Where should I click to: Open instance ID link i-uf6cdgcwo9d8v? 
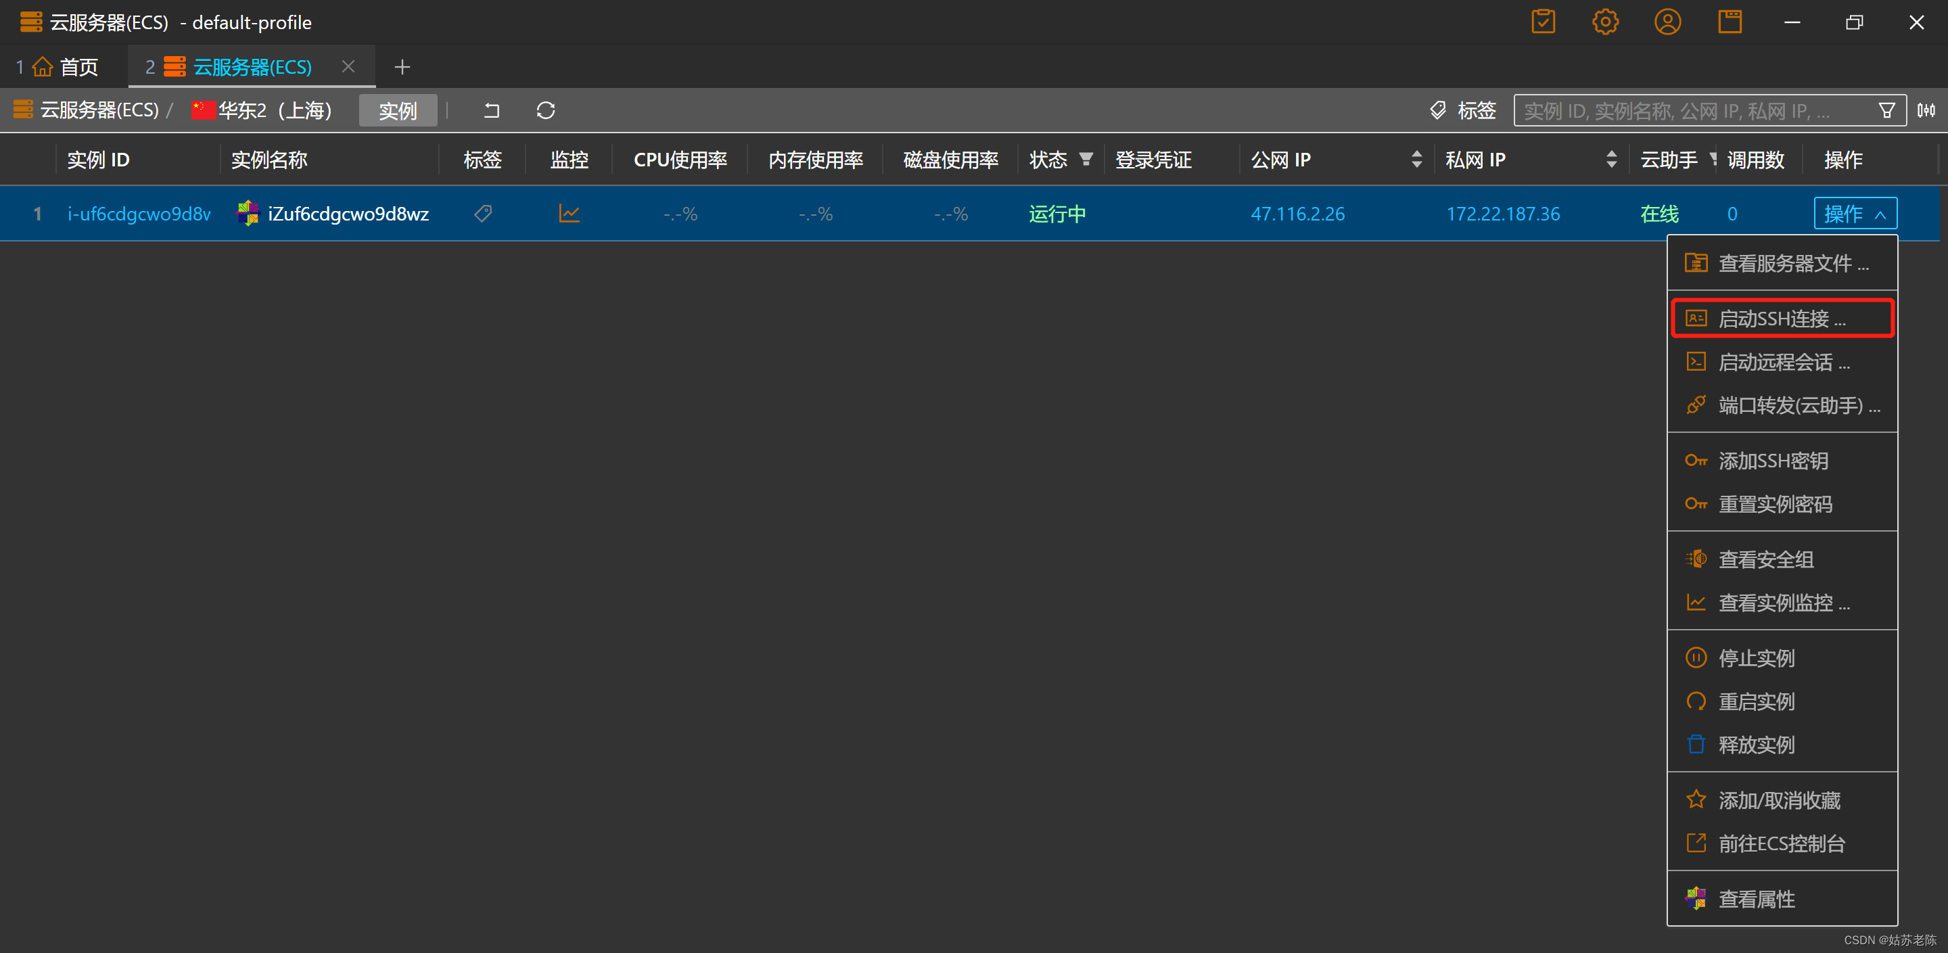(139, 214)
